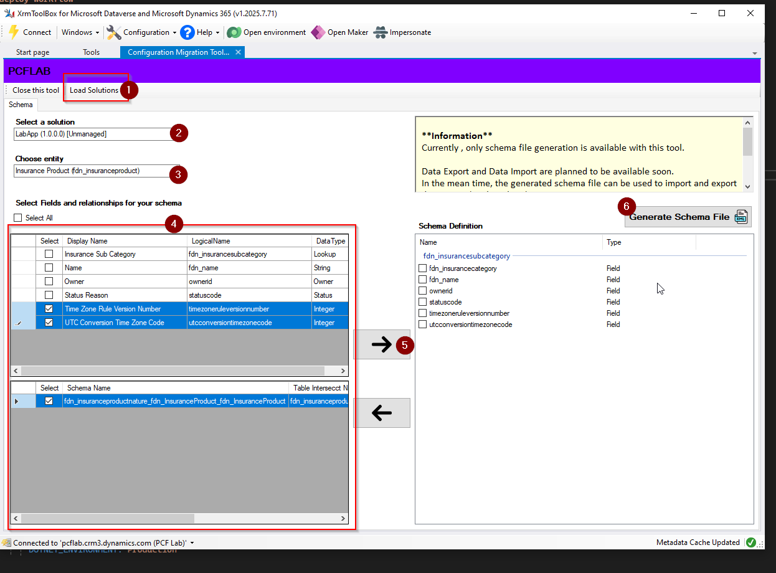Click the relationship row expander arrow
The image size is (776, 573).
(x=16, y=402)
